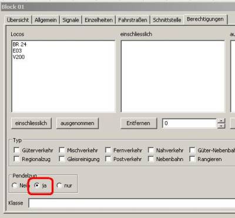235x218 pixels.
Task: Check the Gleisreinigung checkbox
Action: point(62,159)
